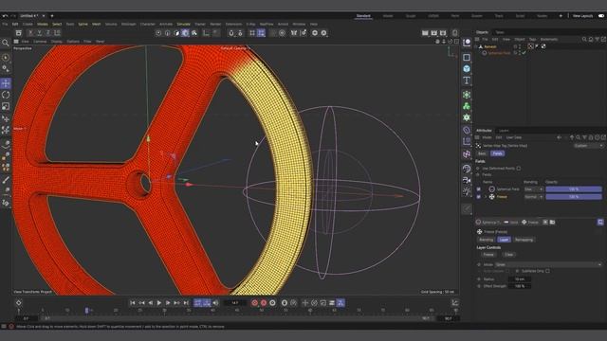Click the green gear effector icon

467,117
